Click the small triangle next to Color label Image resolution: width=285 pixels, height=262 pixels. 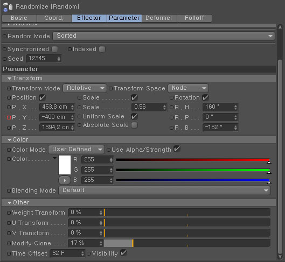54,158
